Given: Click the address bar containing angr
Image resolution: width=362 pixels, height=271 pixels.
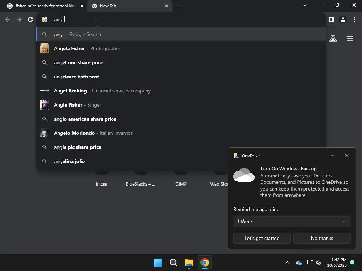Looking at the screenshot, I should coord(181,20).
